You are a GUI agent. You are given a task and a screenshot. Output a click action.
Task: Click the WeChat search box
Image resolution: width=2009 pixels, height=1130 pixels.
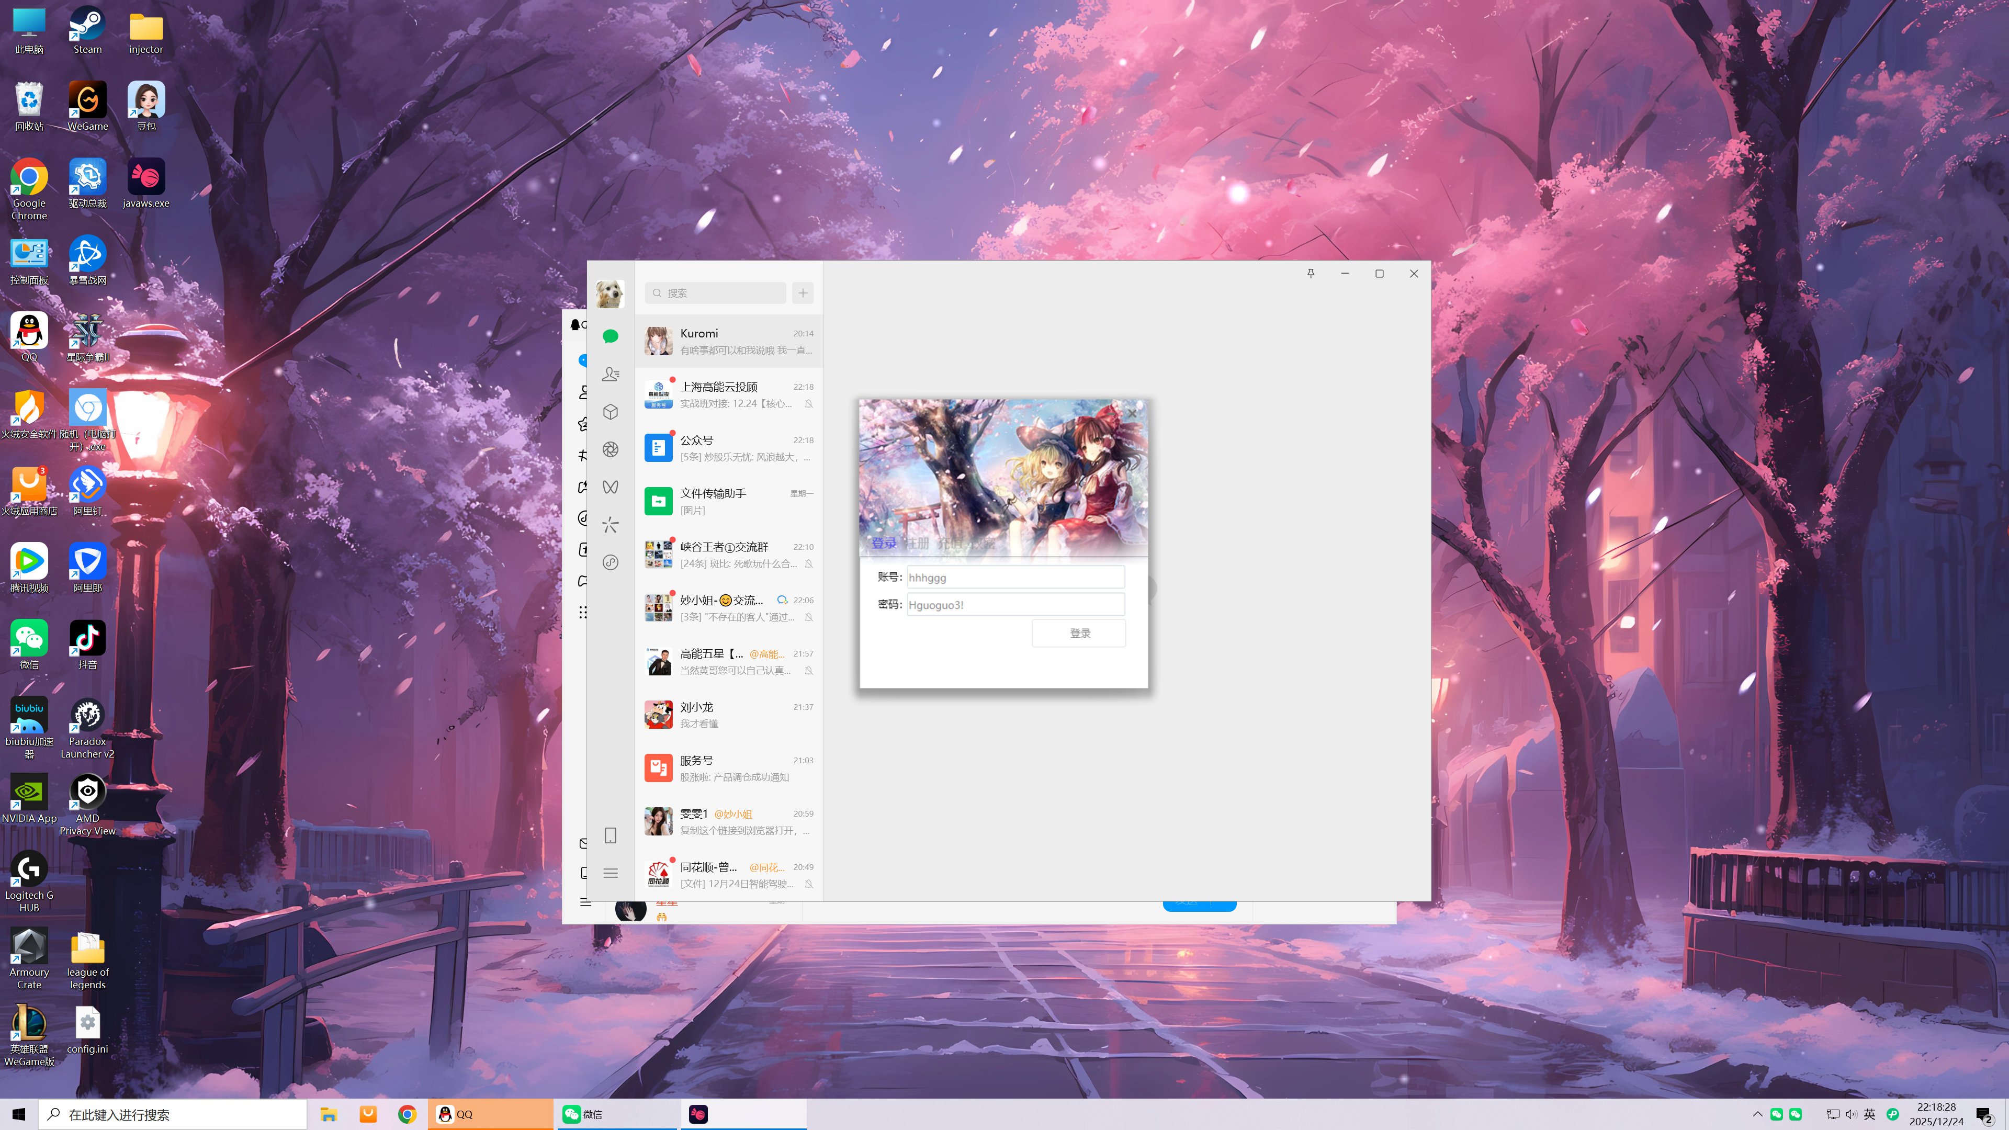tap(716, 293)
